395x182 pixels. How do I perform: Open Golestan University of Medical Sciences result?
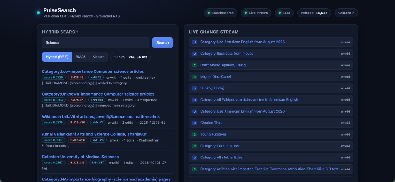[x=80, y=157]
